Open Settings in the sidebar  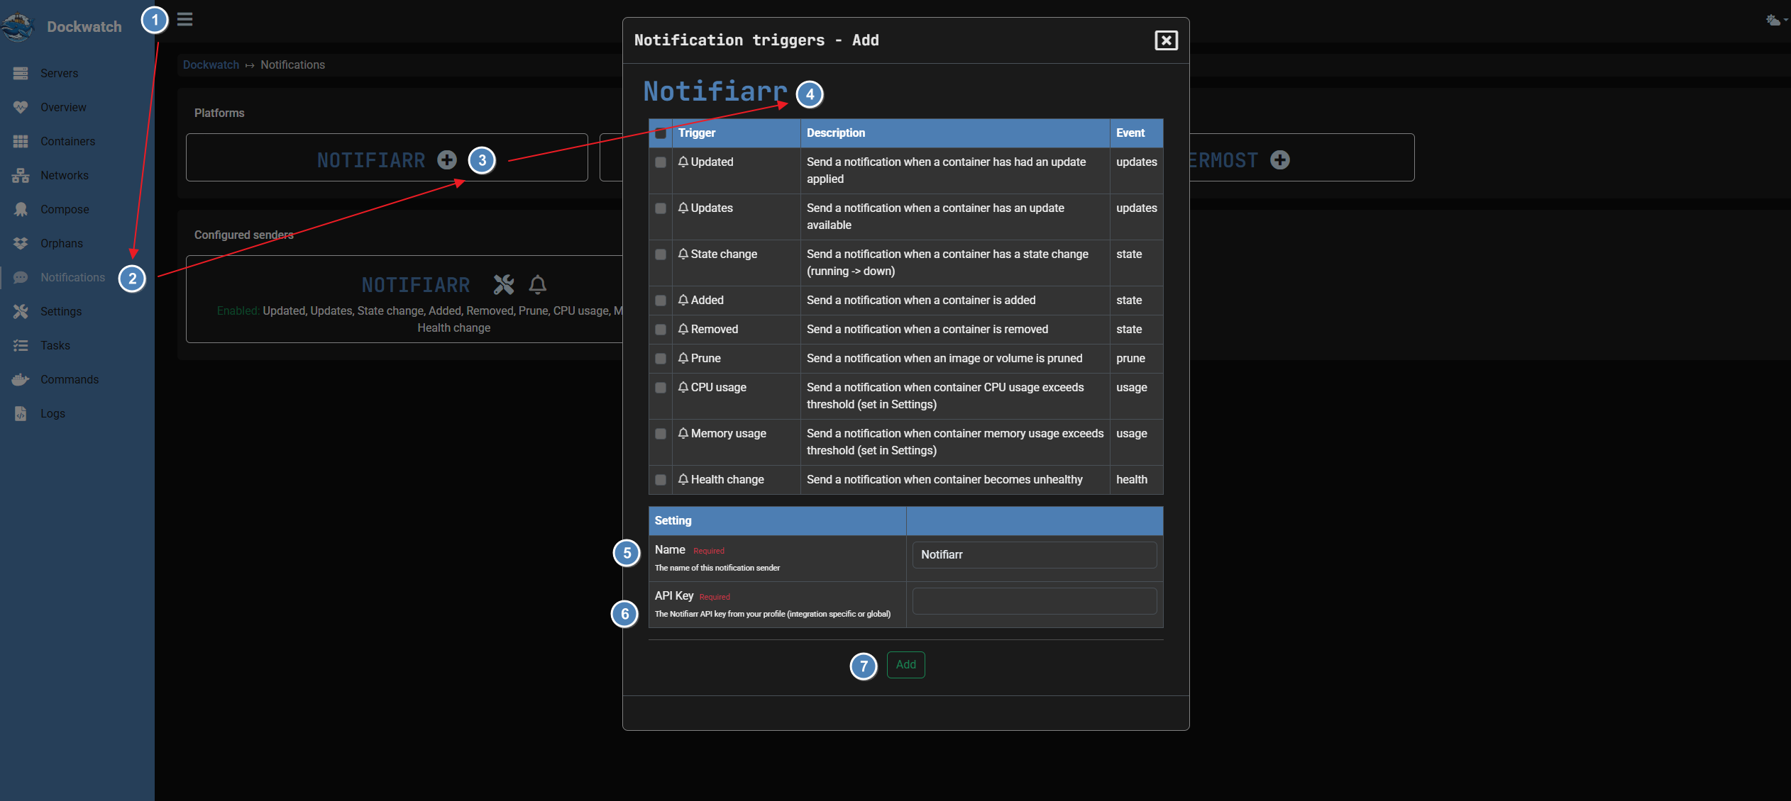click(61, 311)
